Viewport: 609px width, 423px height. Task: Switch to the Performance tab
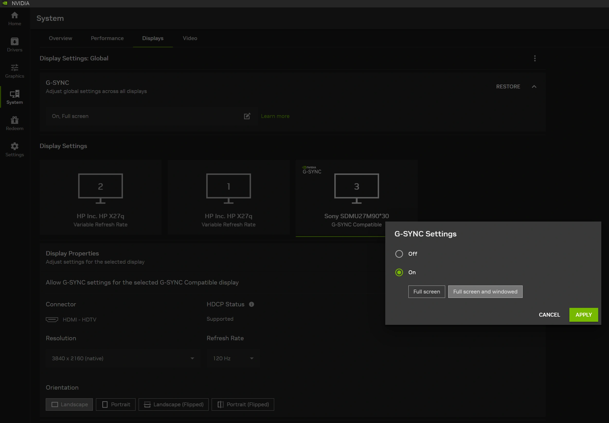107,38
